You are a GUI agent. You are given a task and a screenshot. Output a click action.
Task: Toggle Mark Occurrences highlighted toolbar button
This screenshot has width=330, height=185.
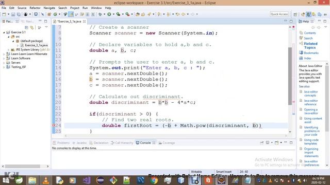[x=71, y=14]
